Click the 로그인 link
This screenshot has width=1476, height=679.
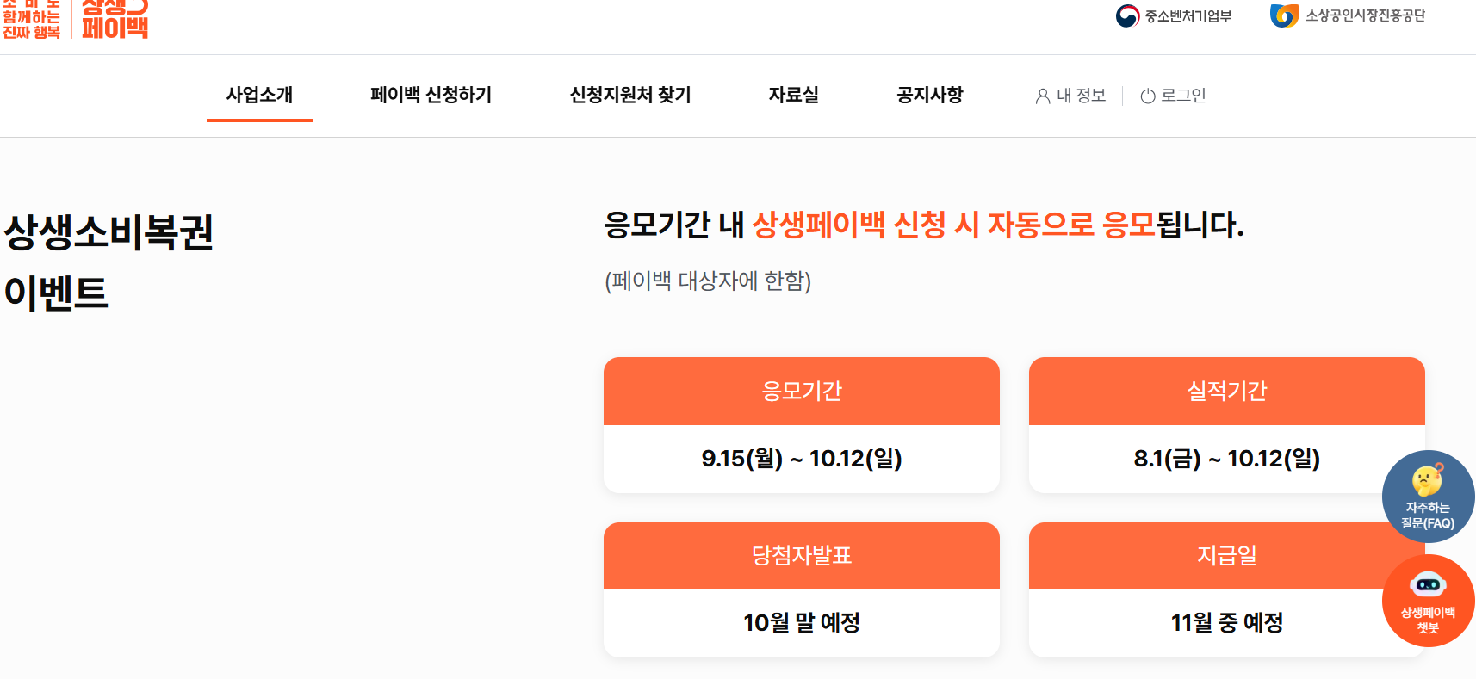pos(1185,96)
